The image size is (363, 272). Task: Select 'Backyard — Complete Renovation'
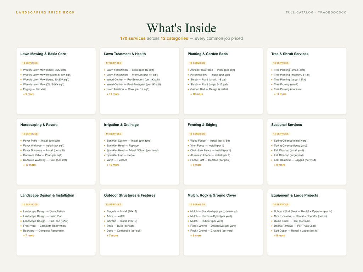[44, 231]
